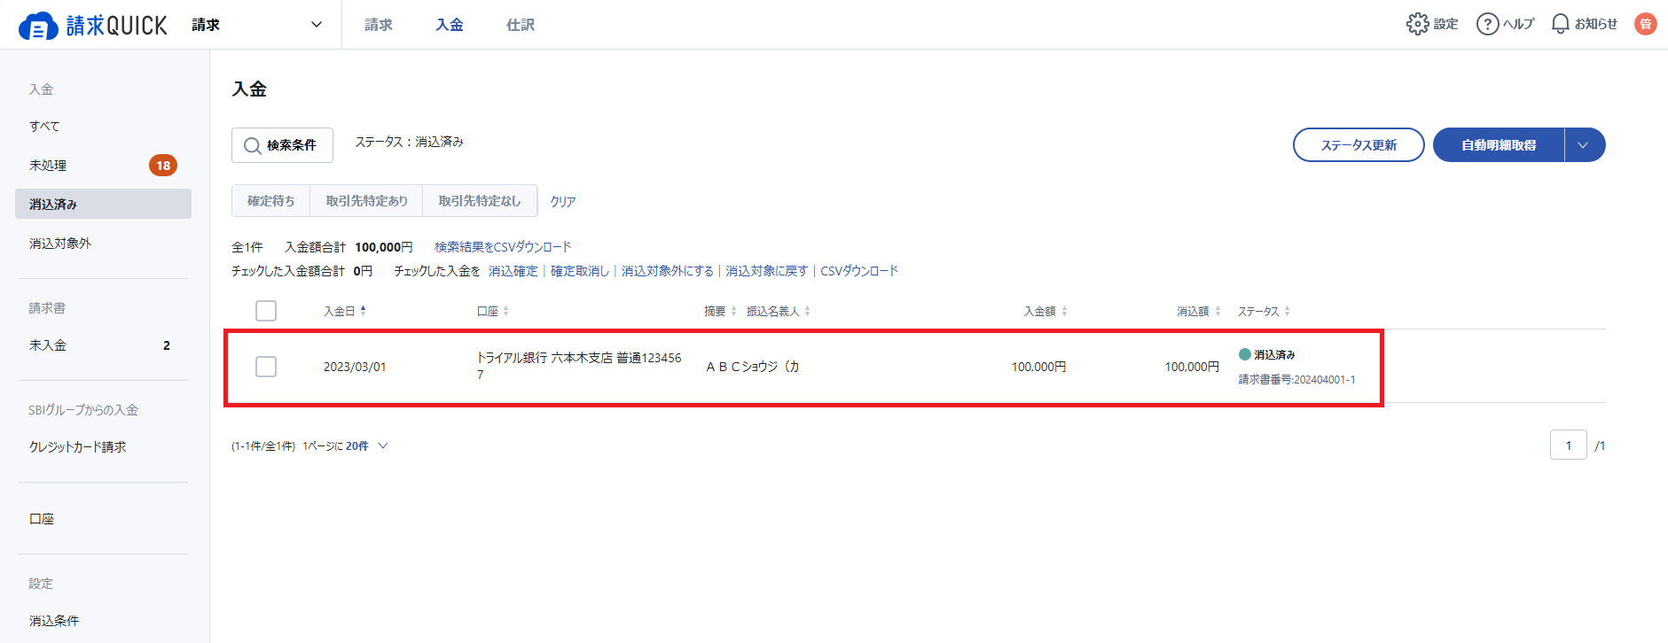Click the 請求QUICK cloud logo

[x=92, y=25]
